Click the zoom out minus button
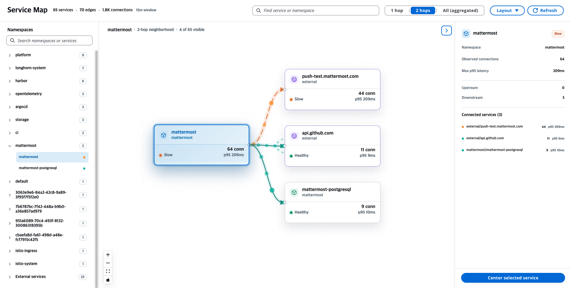 point(108,263)
